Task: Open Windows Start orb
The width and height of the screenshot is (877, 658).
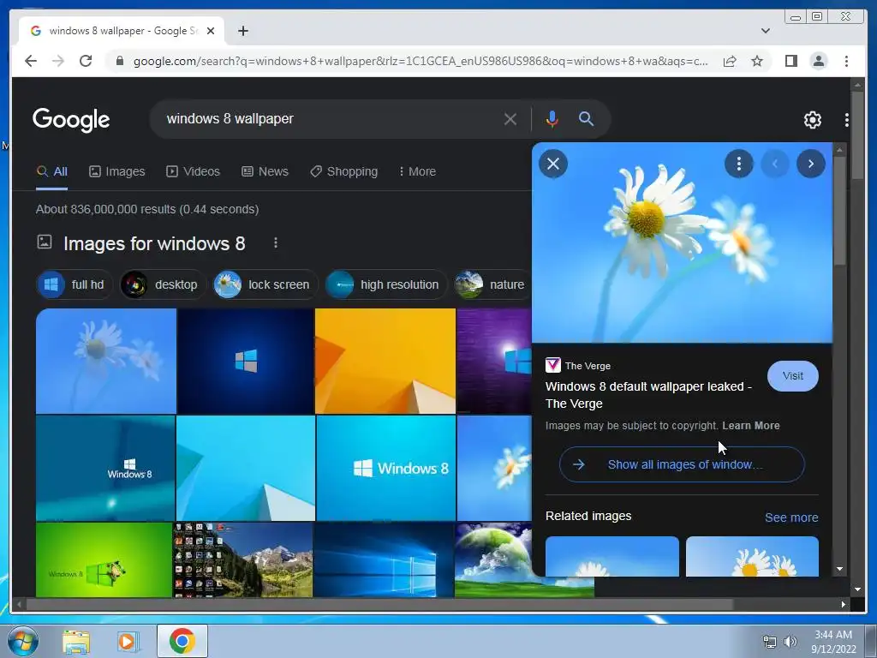Action: click(x=23, y=641)
